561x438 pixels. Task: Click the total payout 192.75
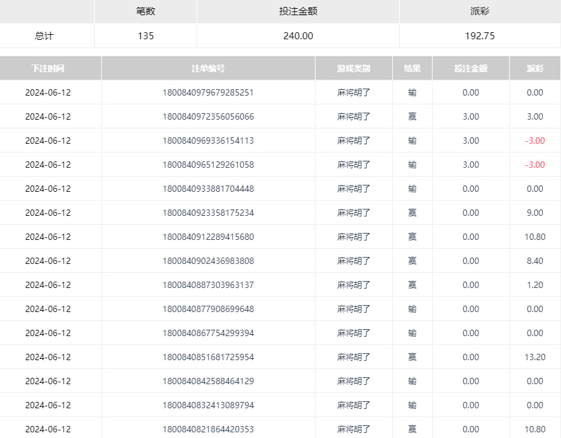479,36
